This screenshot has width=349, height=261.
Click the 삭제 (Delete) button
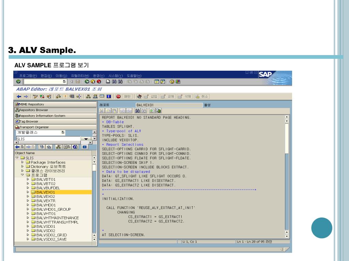184,97
